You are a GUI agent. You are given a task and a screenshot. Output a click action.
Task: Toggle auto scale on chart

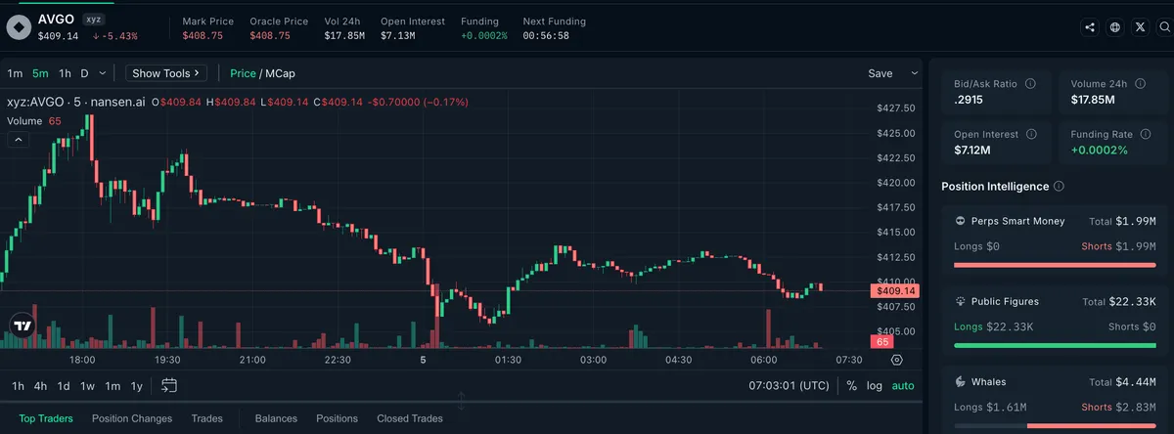pyautogui.click(x=903, y=385)
